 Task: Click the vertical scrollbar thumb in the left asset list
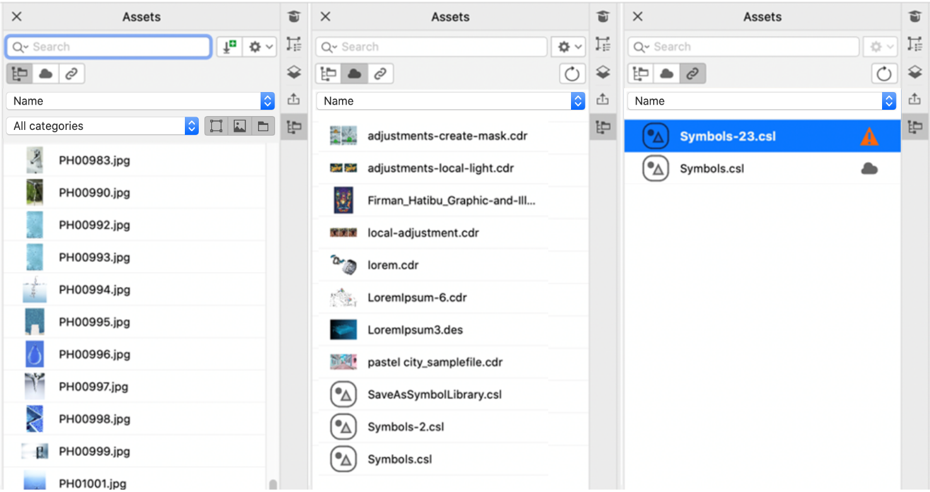tap(273, 484)
